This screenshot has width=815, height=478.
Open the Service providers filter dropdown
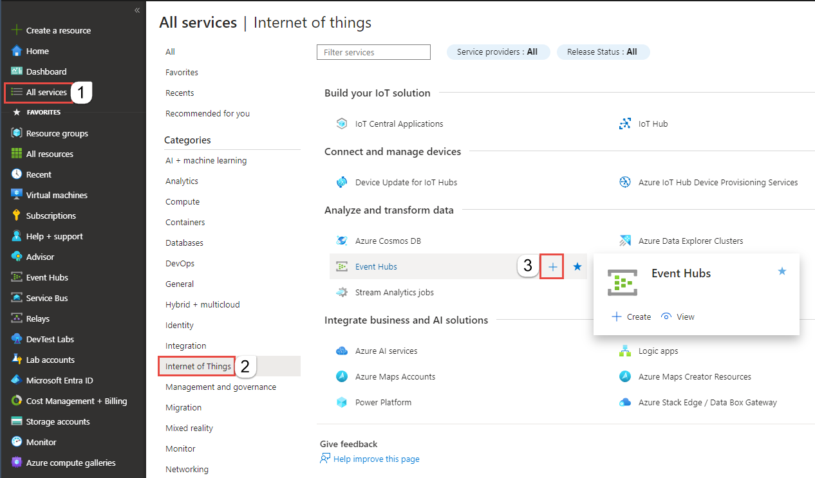498,52
